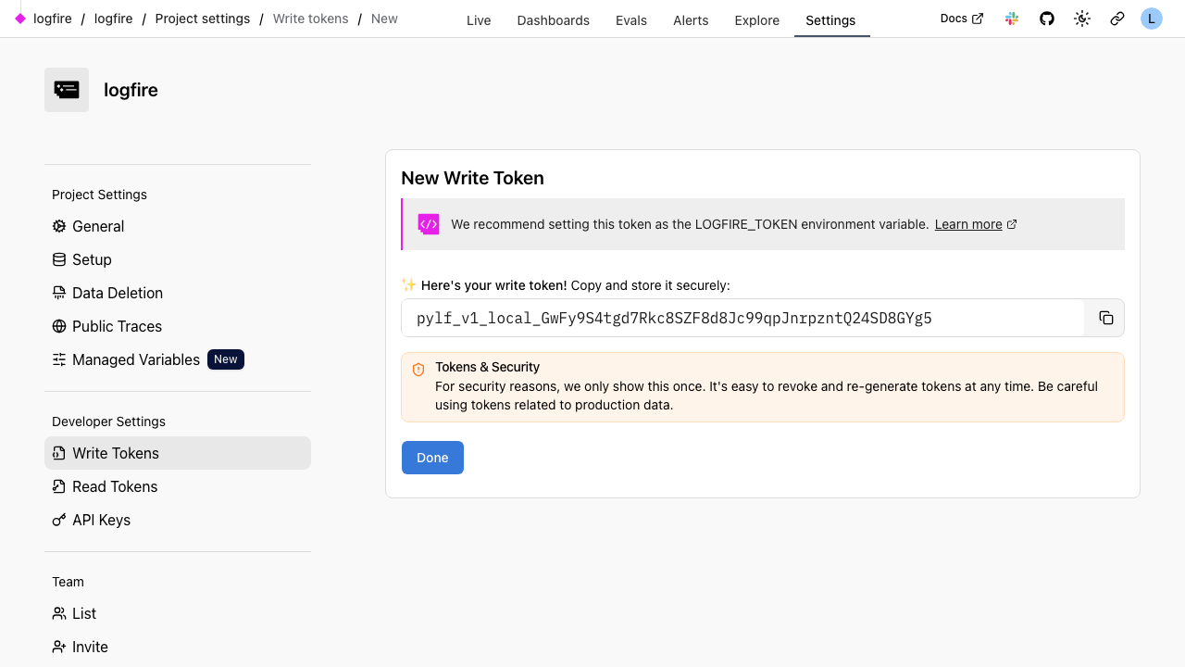Go to the Alerts tab

click(691, 20)
